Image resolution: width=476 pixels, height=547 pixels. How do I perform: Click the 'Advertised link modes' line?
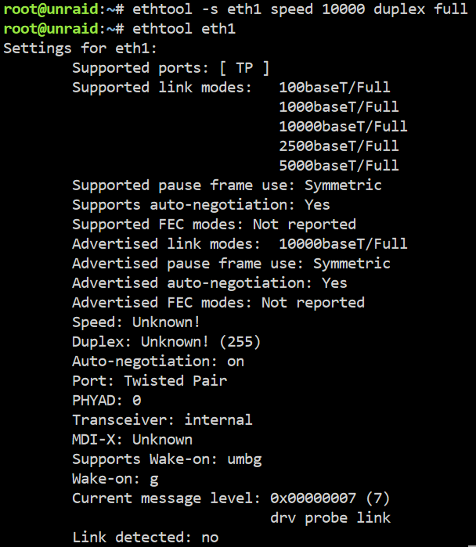point(240,244)
